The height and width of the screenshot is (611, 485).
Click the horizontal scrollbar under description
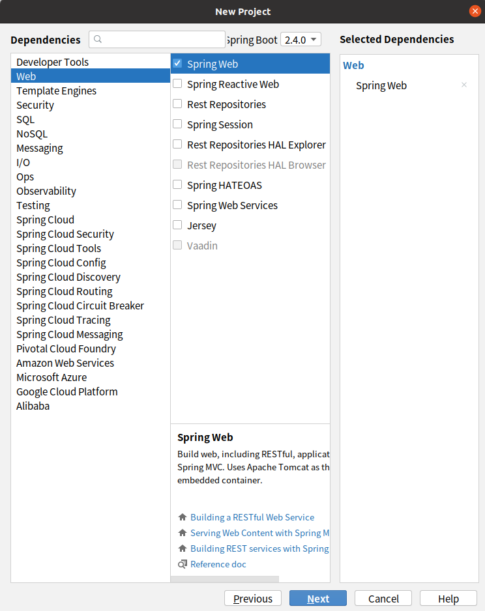click(x=224, y=579)
